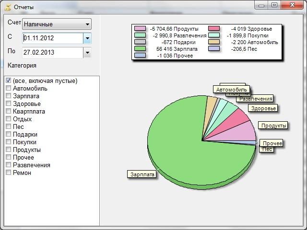Minimize the Отчеты window
307x230 pixels.
tap(261, 5)
